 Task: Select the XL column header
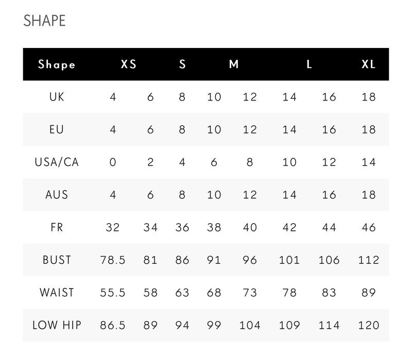click(368, 64)
